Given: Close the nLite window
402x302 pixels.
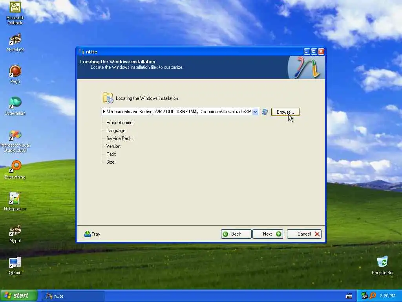Looking at the screenshot, I should (x=321, y=52).
